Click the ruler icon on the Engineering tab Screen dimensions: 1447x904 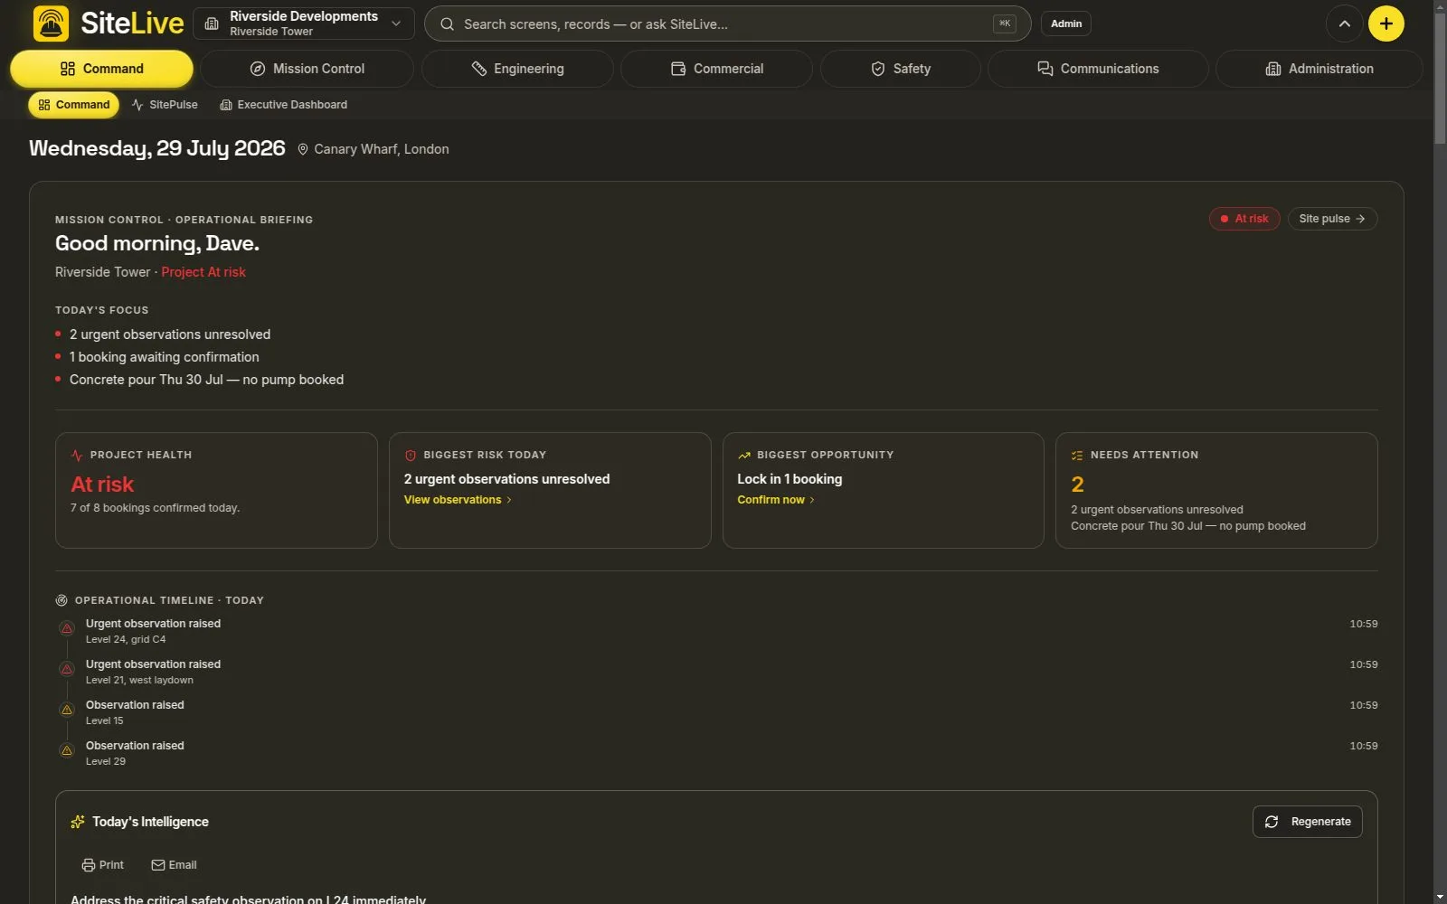tap(479, 69)
